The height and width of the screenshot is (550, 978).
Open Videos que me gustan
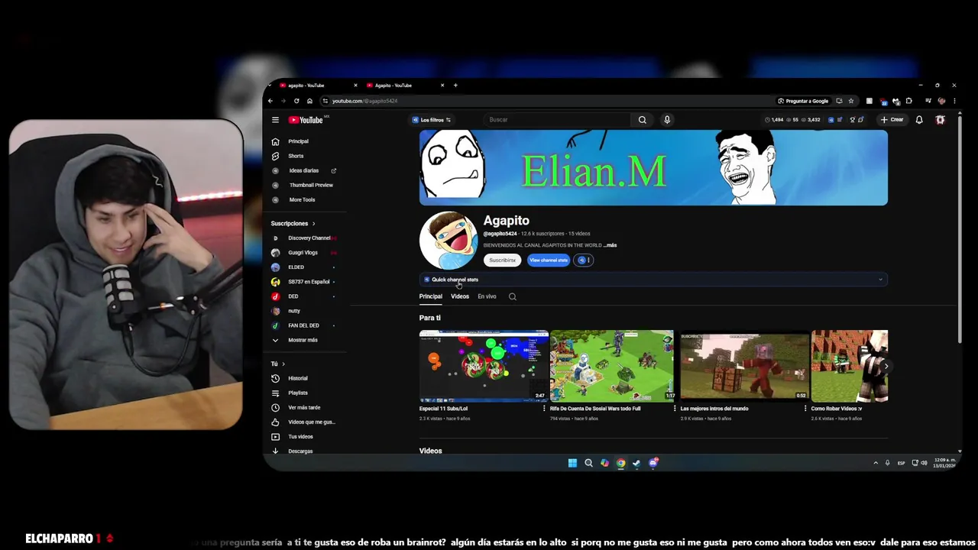click(x=311, y=422)
